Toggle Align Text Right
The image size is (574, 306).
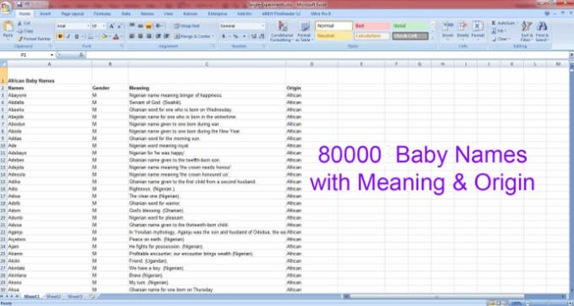point(149,36)
